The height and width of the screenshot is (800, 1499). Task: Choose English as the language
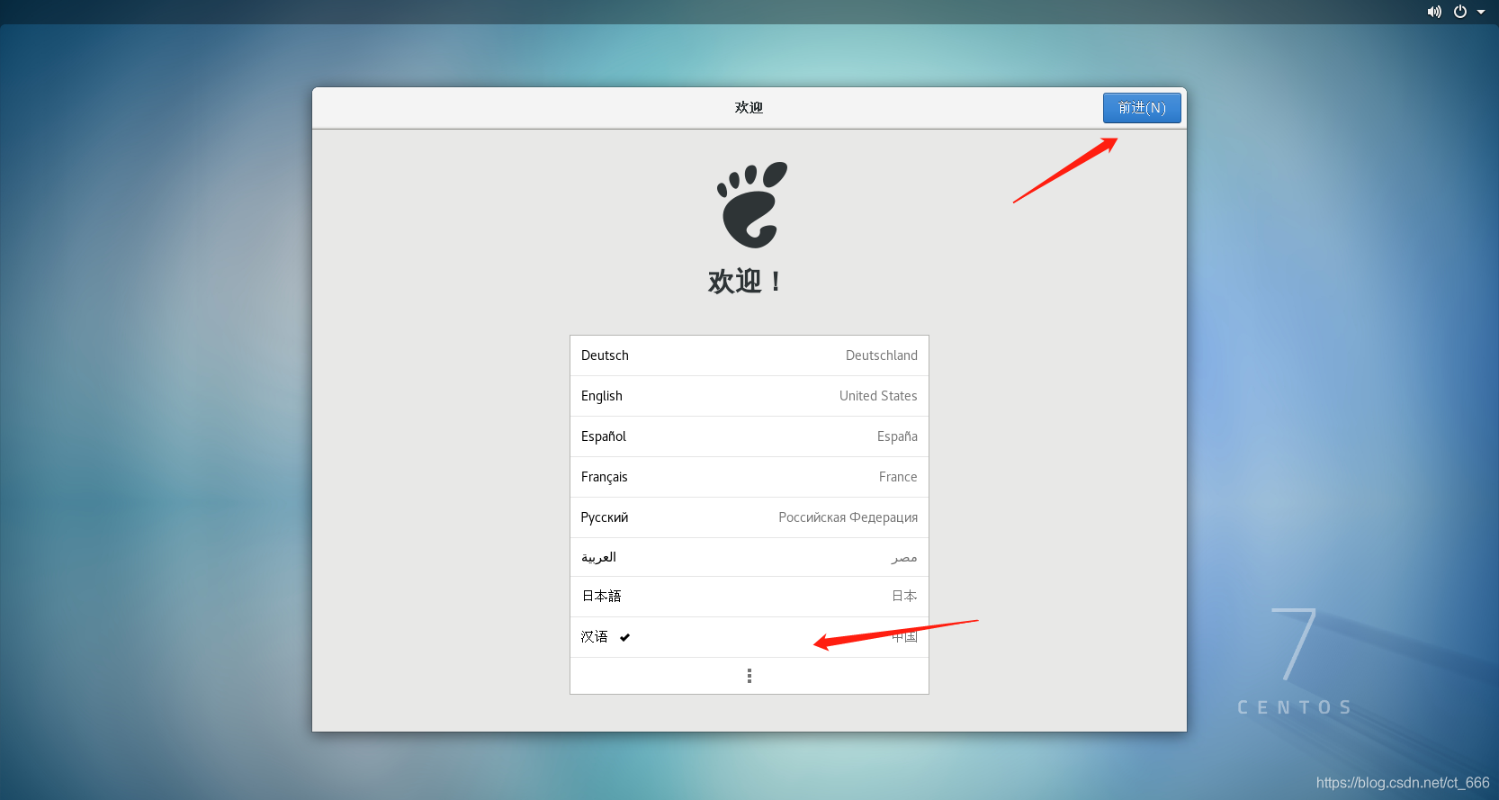point(749,396)
